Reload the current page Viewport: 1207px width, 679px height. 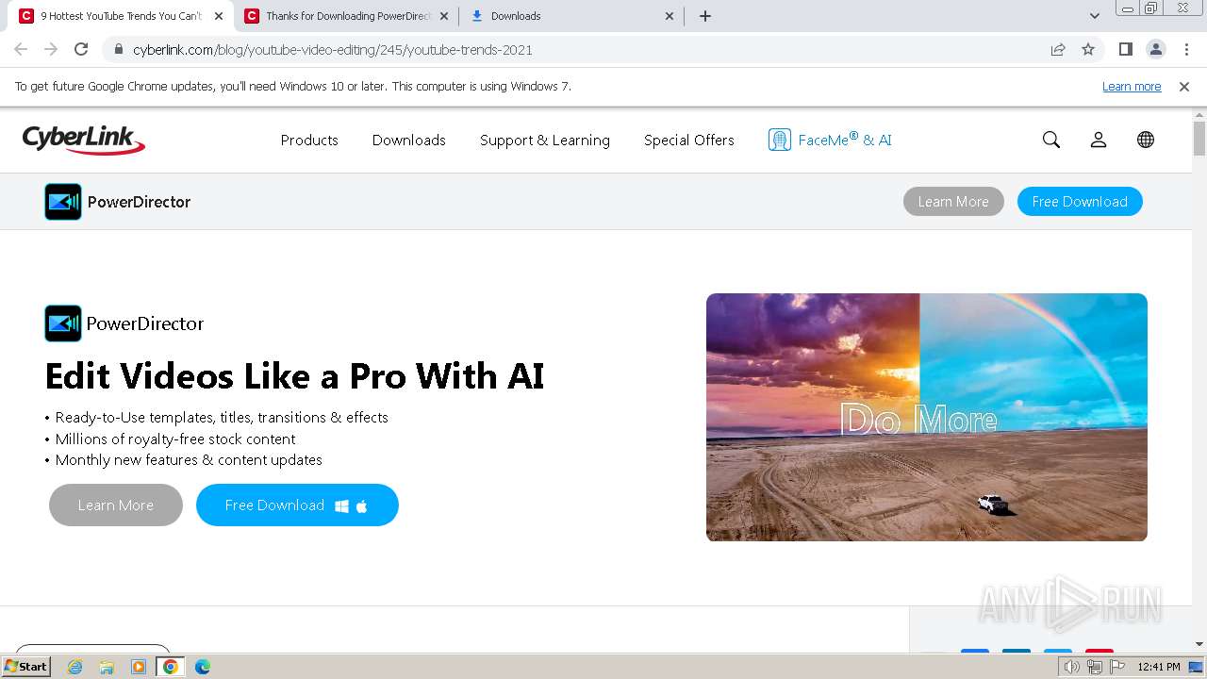81,49
